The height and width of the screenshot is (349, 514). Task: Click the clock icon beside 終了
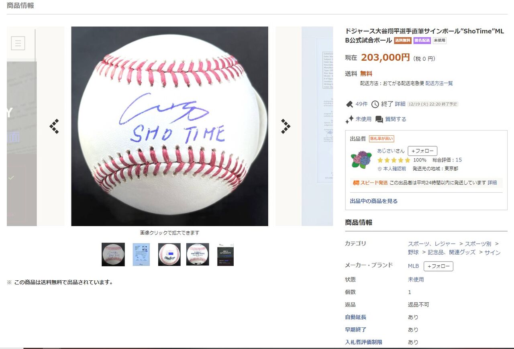pos(375,104)
